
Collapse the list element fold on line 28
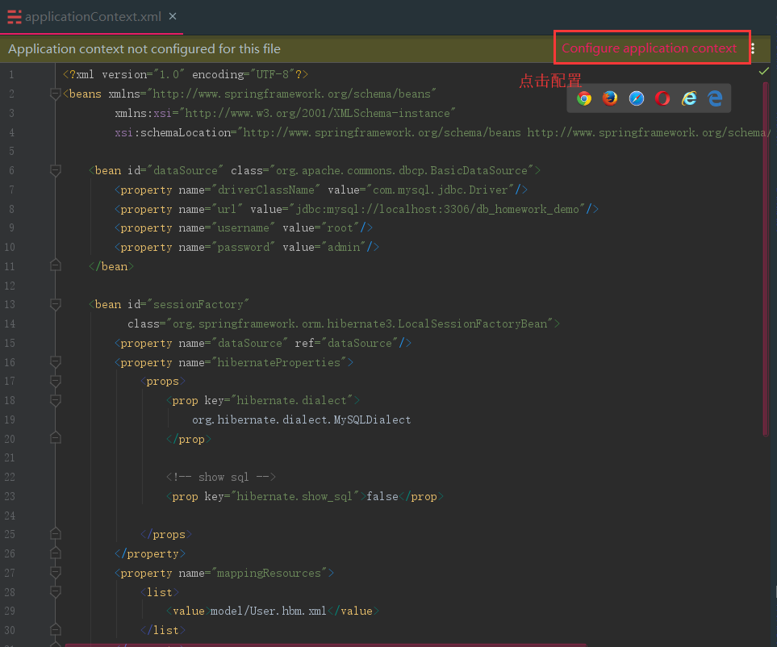(56, 592)
